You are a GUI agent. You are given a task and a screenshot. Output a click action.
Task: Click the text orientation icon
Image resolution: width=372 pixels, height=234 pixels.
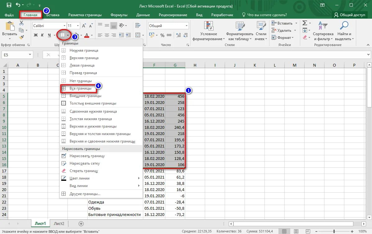click(122, 25)
